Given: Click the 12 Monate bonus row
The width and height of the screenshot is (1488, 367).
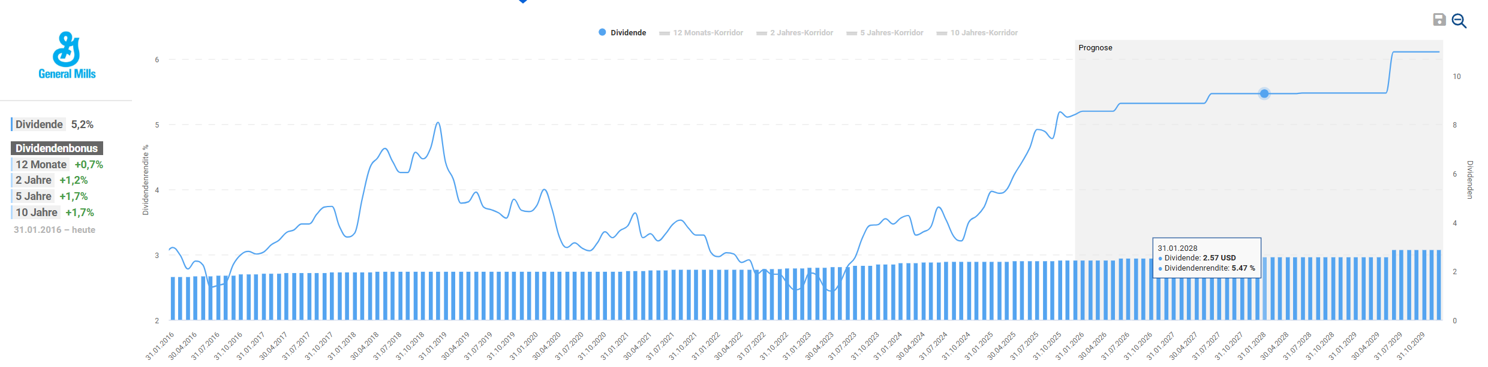Looking at the screenshot, I should pos(58,165).
